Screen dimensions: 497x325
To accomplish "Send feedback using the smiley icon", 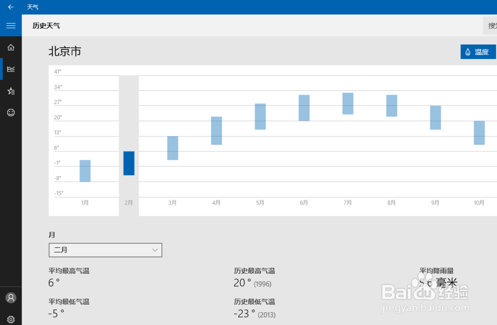I will [10, 113].
